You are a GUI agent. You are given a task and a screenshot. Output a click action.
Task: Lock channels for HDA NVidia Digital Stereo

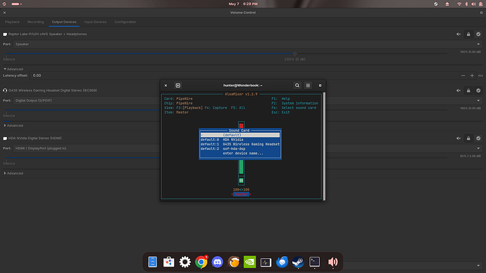pos(468,139)
